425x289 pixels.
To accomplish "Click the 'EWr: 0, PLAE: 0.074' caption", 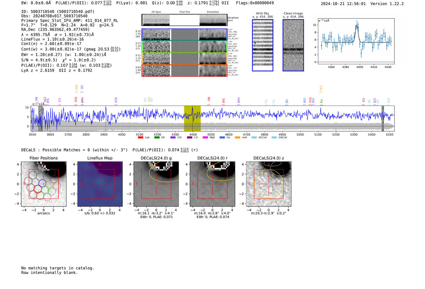I will (212, 217).
